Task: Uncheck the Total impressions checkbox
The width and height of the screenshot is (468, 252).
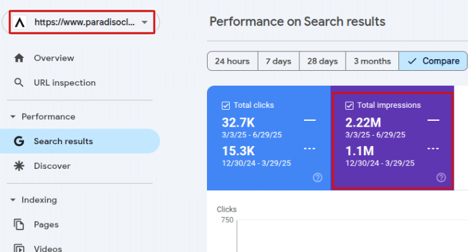Action: (349, 105)
